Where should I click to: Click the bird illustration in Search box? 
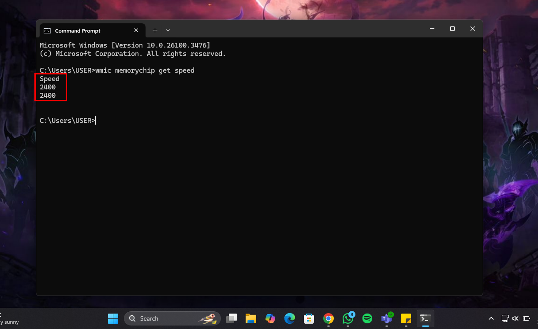coord(207,318)
